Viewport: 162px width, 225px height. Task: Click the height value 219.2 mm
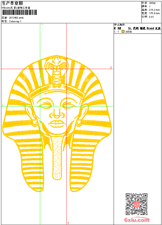154,10
